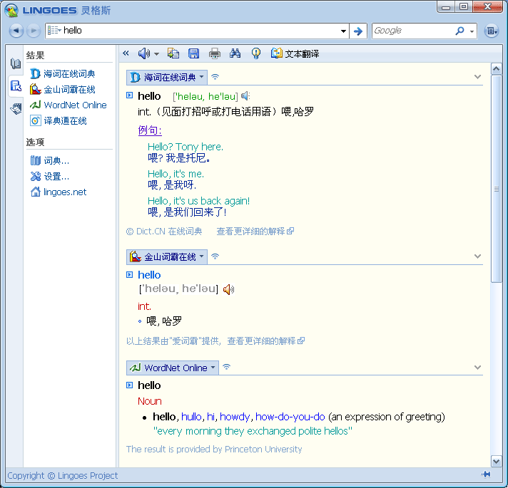Viewport: 508px width, 488px height.
Task: Click the 例句: example sentences link
Action: click(x=150, y=130)
